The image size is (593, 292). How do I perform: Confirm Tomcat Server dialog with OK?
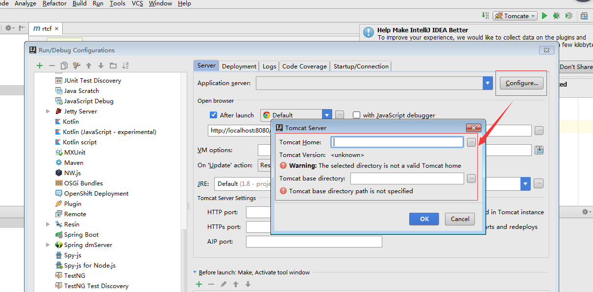coord(424,219)
